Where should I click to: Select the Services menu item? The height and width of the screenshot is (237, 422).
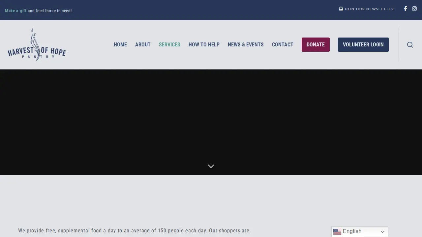[169, 44]
